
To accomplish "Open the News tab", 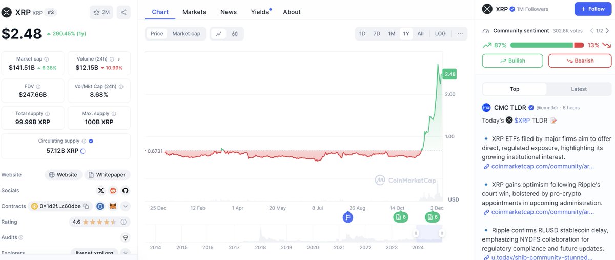I will tap(229, 12).
